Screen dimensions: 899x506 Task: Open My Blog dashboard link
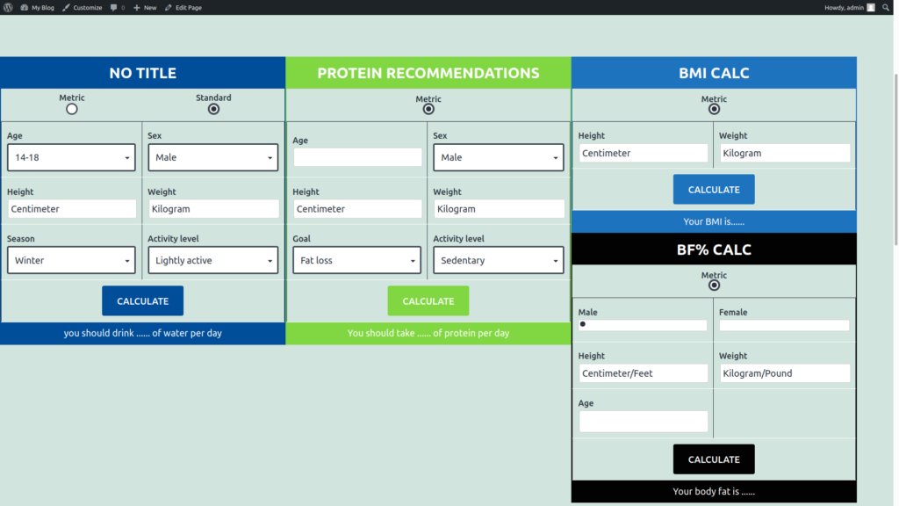[x=37, y=7]
